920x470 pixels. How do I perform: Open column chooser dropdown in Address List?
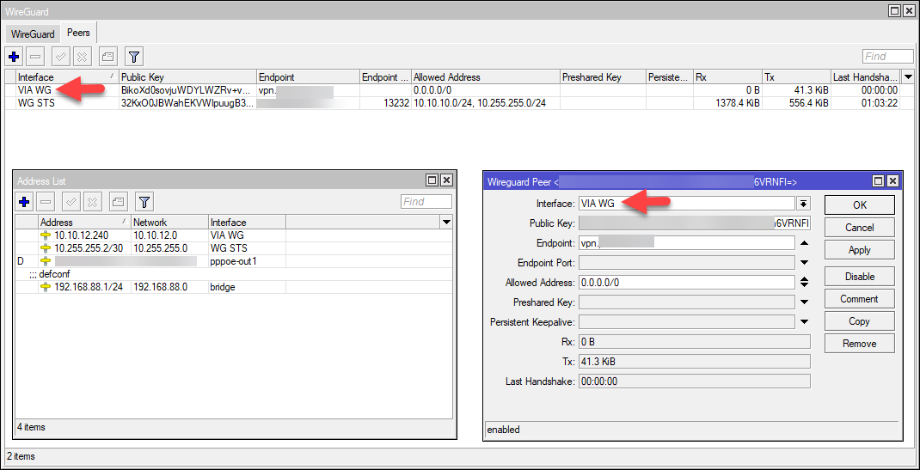pos(446,222)
